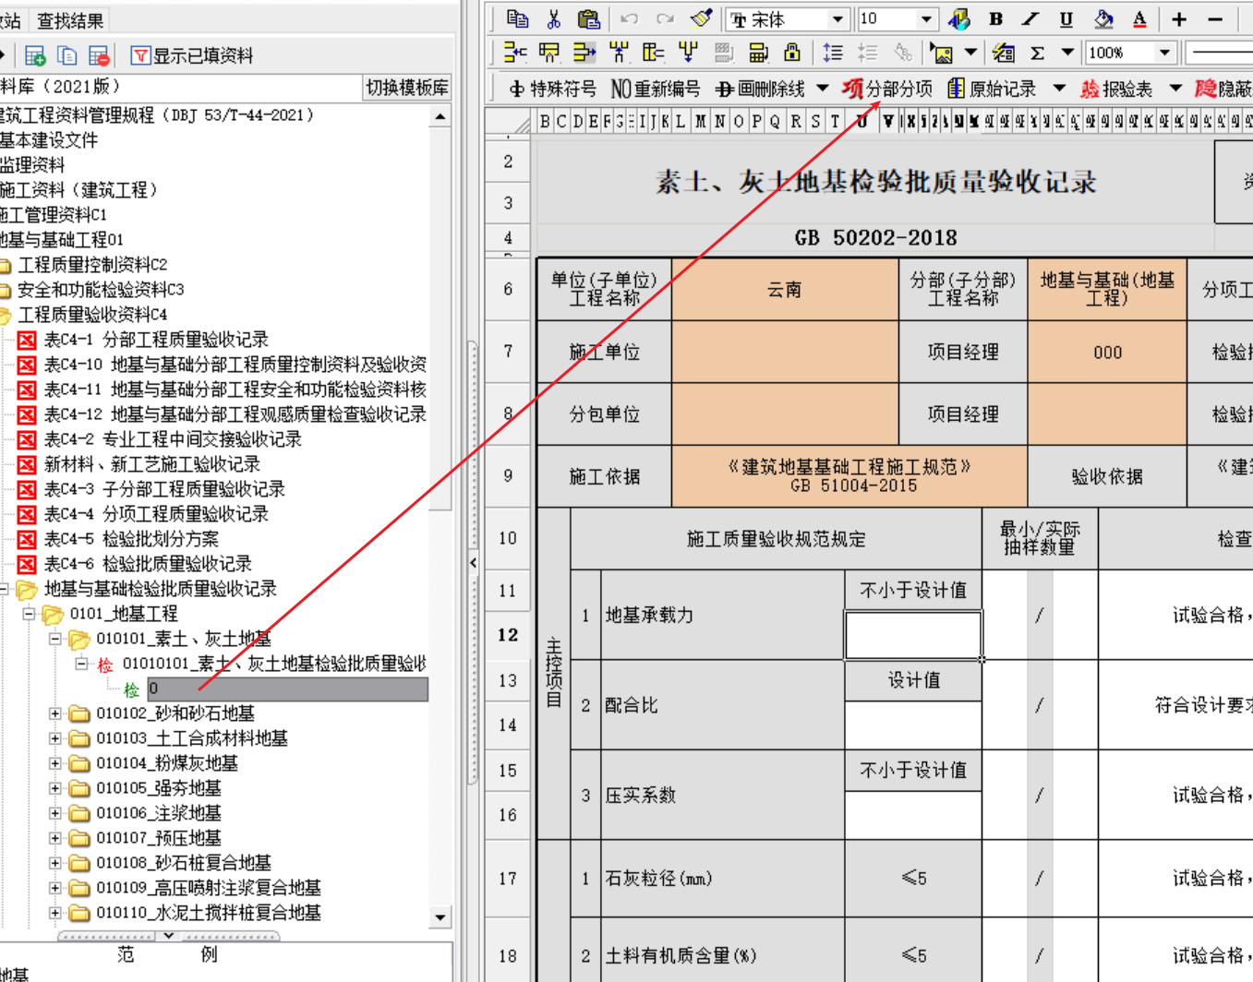The width and height of the screenshot is (1253, 982).
Task: Expand 010107_预压地基 node
Action: (54, 838)
